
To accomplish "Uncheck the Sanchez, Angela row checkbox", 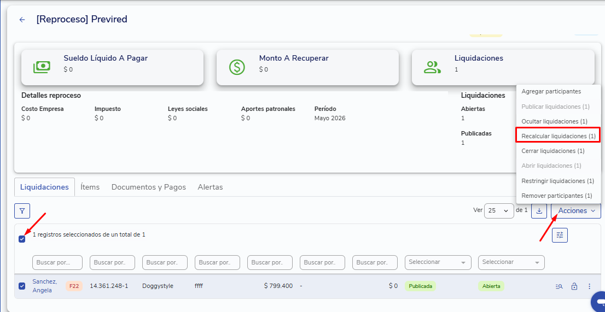I will 22,286.
